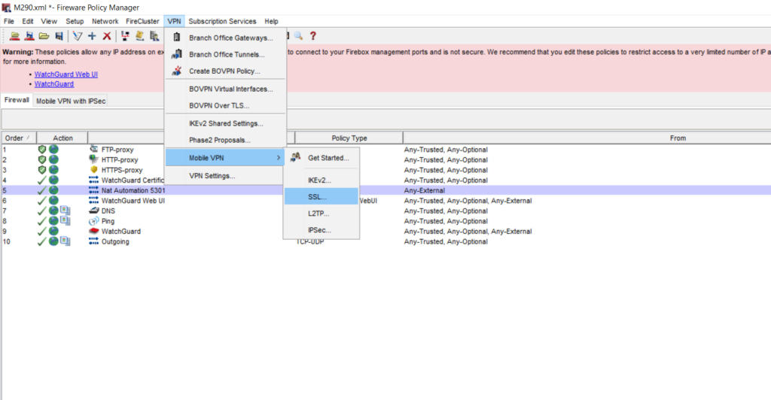Image resolution: width=771 pixels, height=400 pixels.
Task: Click the Action column header
Action: click(x=62, y=138)
